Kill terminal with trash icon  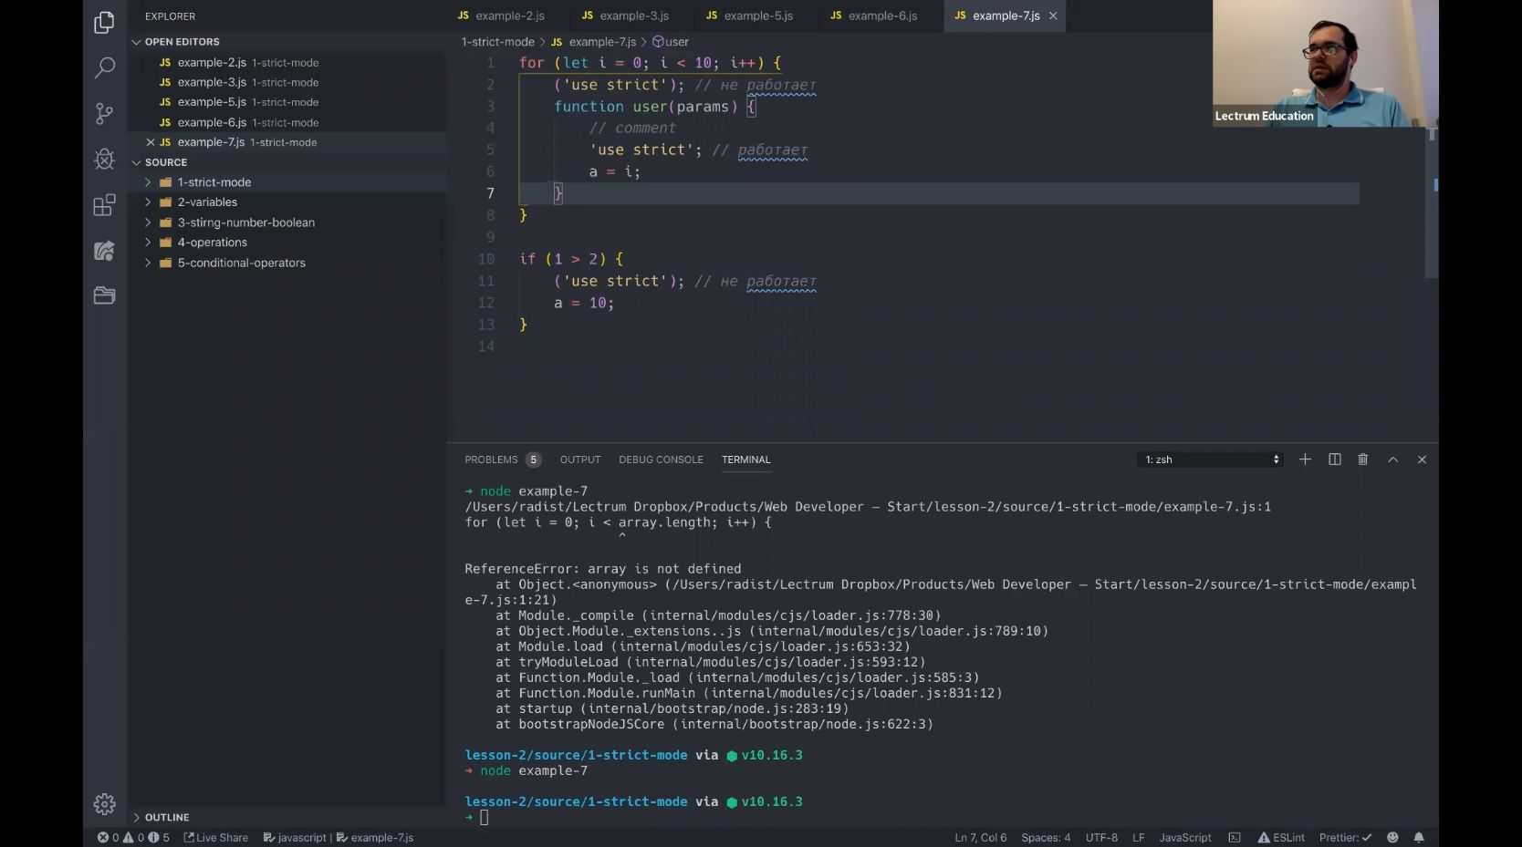coord(1363,460)
